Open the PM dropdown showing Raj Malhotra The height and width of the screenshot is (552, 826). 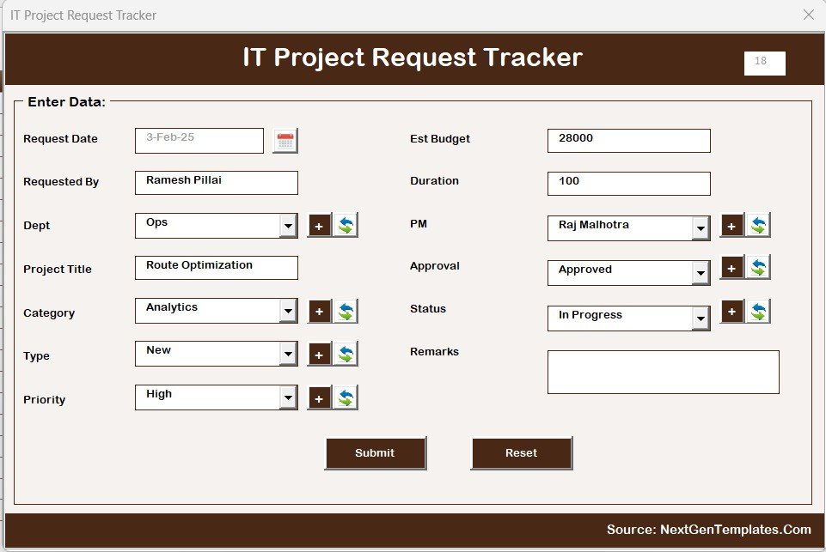click(x=701, y=228)
